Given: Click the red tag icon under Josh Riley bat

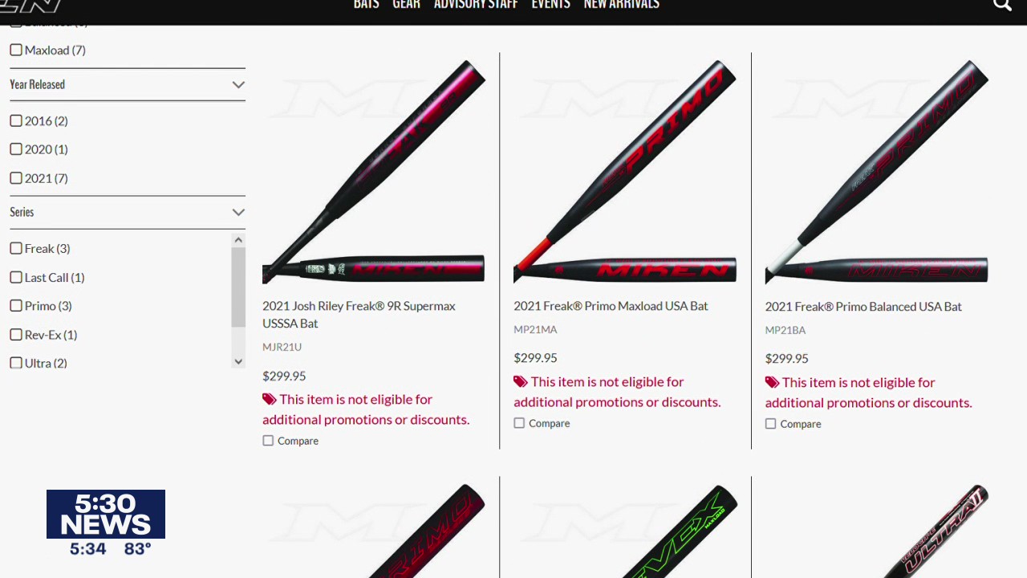Looking at the screenshot, I should pyautogui.click(x=269, y=399).
